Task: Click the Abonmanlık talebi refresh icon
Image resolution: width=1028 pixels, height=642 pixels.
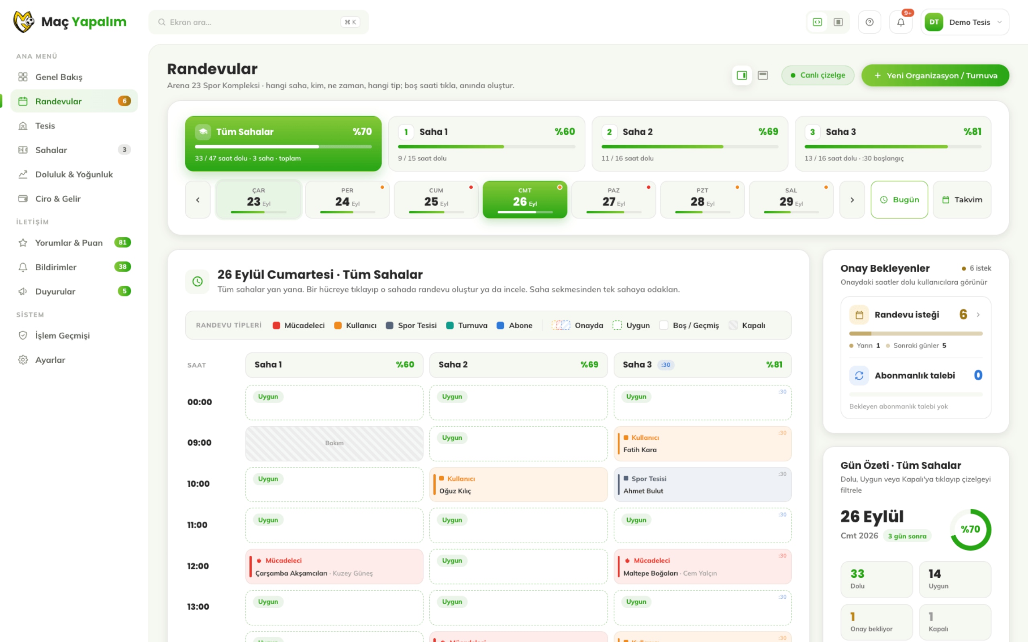Action: 859,375
